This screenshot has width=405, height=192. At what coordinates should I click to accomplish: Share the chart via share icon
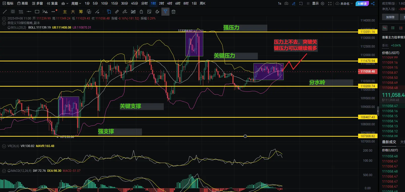pos(373,4)
